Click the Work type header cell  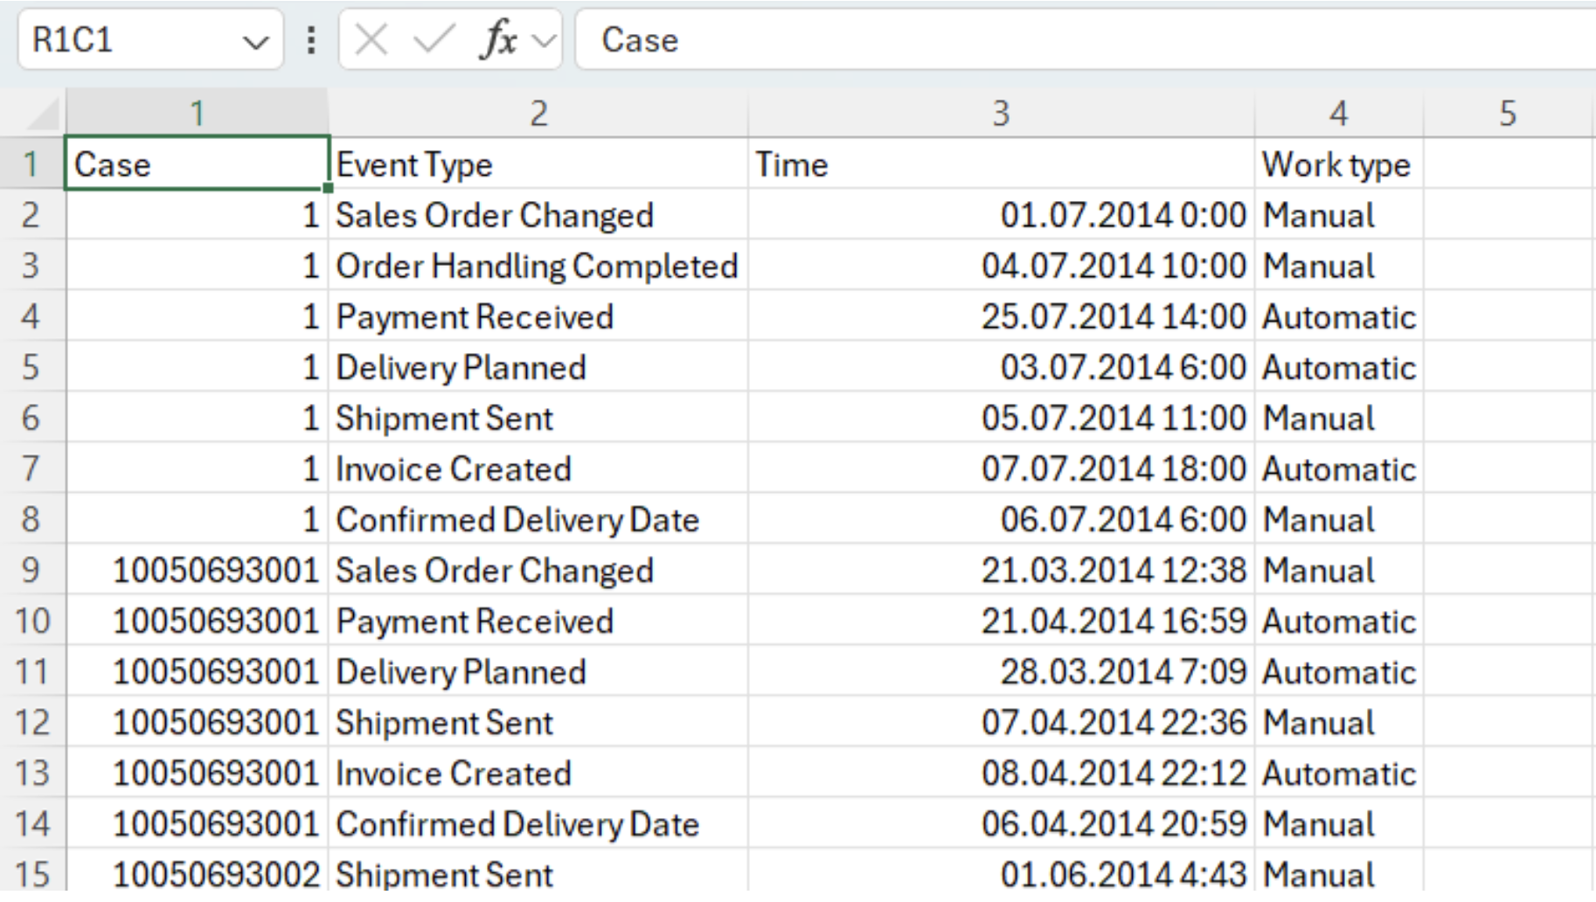click(1338, 164)
